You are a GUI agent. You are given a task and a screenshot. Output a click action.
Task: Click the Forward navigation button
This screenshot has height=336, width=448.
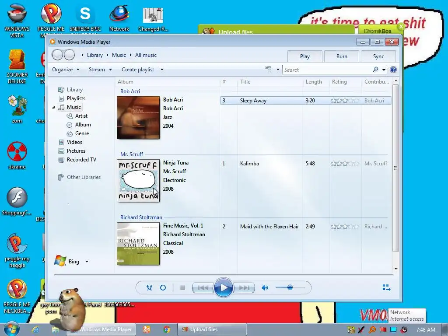click(69, 55)
